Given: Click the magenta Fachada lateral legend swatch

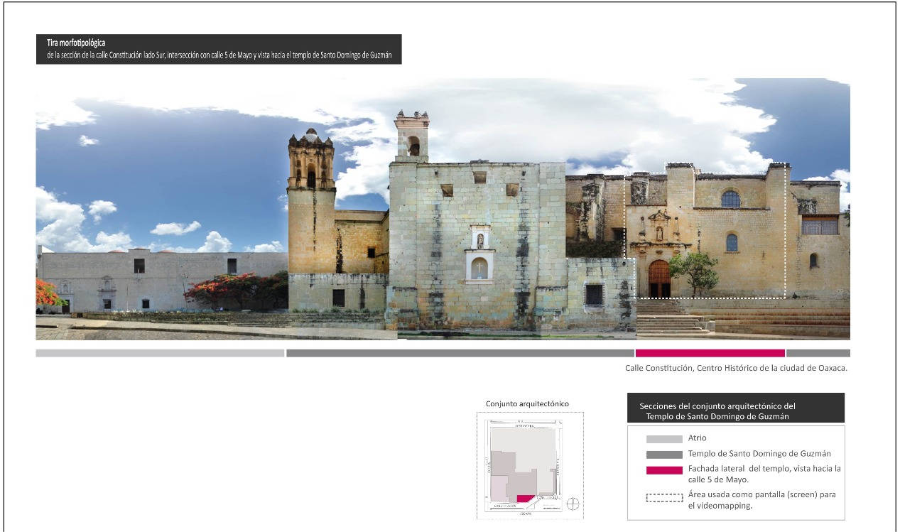Looking at the screenshot, I should click(663, 469).
